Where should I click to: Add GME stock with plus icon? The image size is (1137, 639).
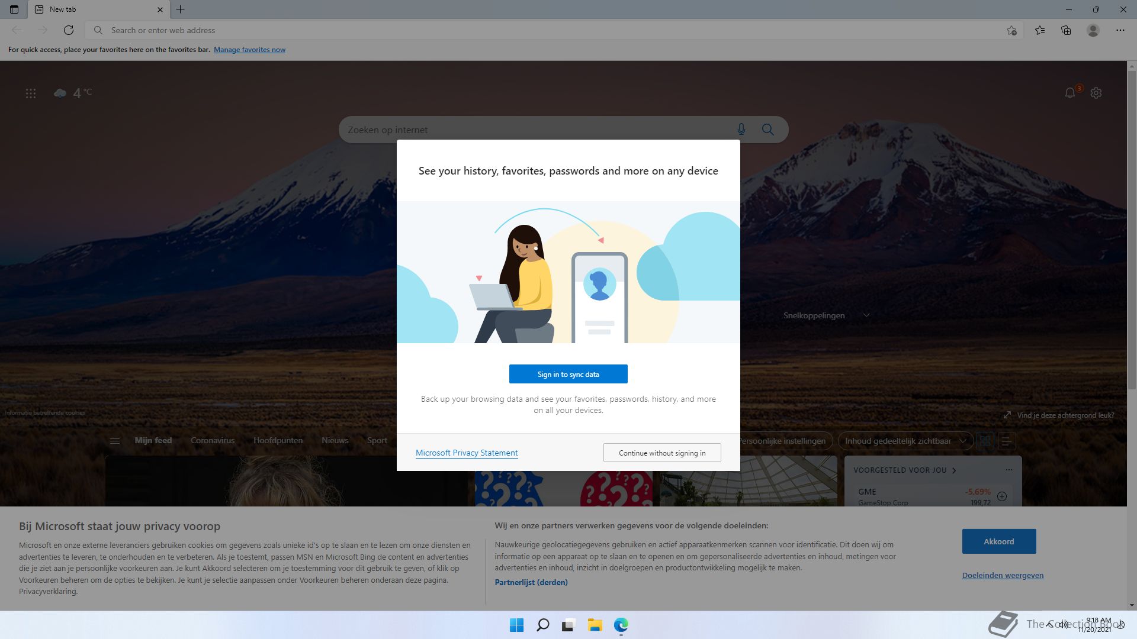click(1002, 496)
